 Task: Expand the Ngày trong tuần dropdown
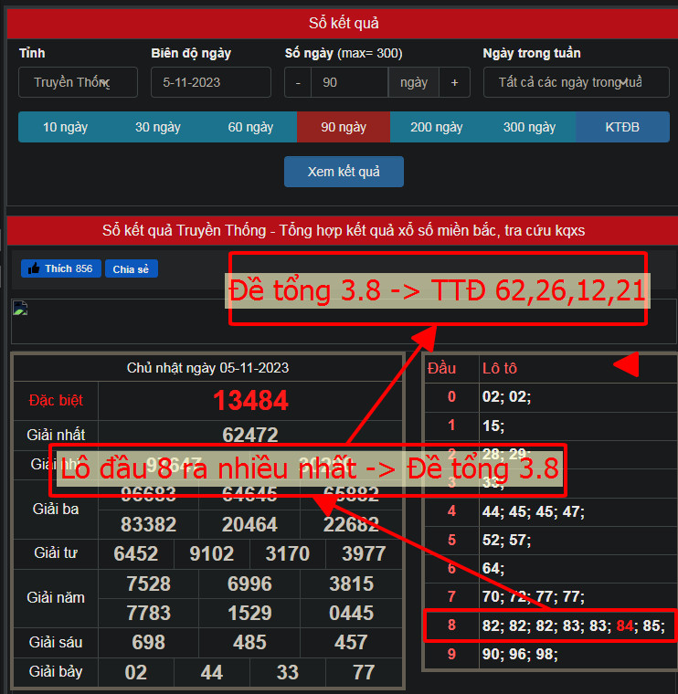coord(575,82)
